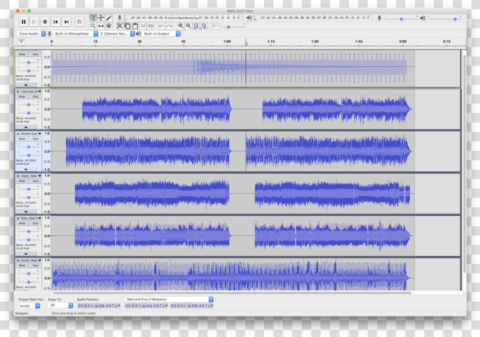Image resolution: width=480 pixels, height=337 pixels.
Task: Open the Snap-To Off dropdown
Action: point(61,306)
